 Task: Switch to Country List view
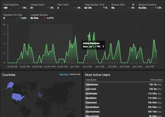point(75,74)
